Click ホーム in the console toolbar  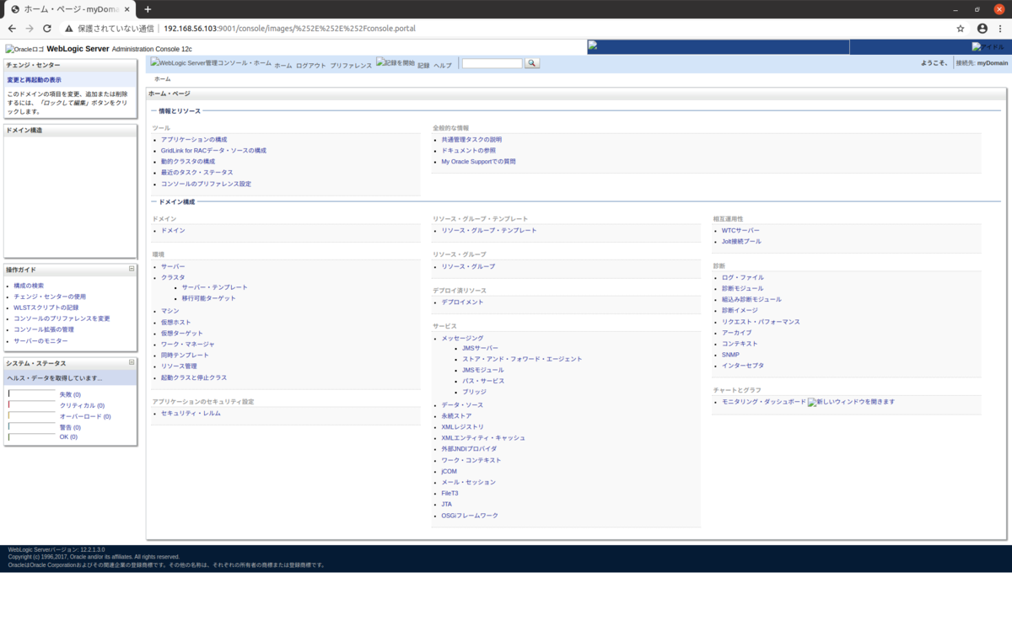(283, 66)
